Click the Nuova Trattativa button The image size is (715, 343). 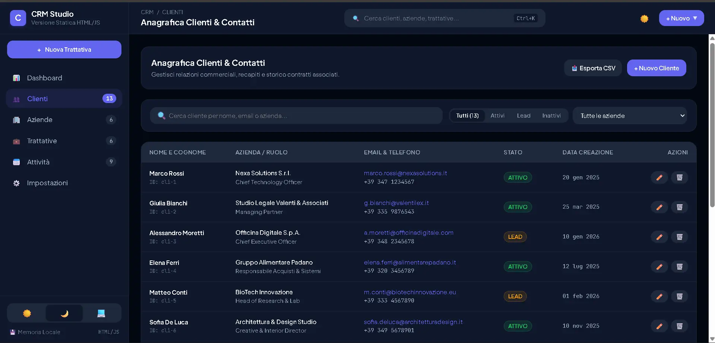pos(64,49)
